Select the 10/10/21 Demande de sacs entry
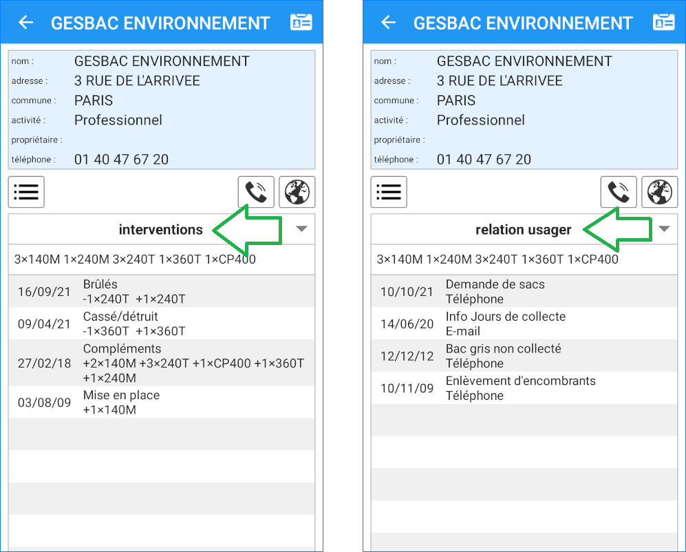Image resolution: width=686 pixels, height=552 pixels. point(524,291)
